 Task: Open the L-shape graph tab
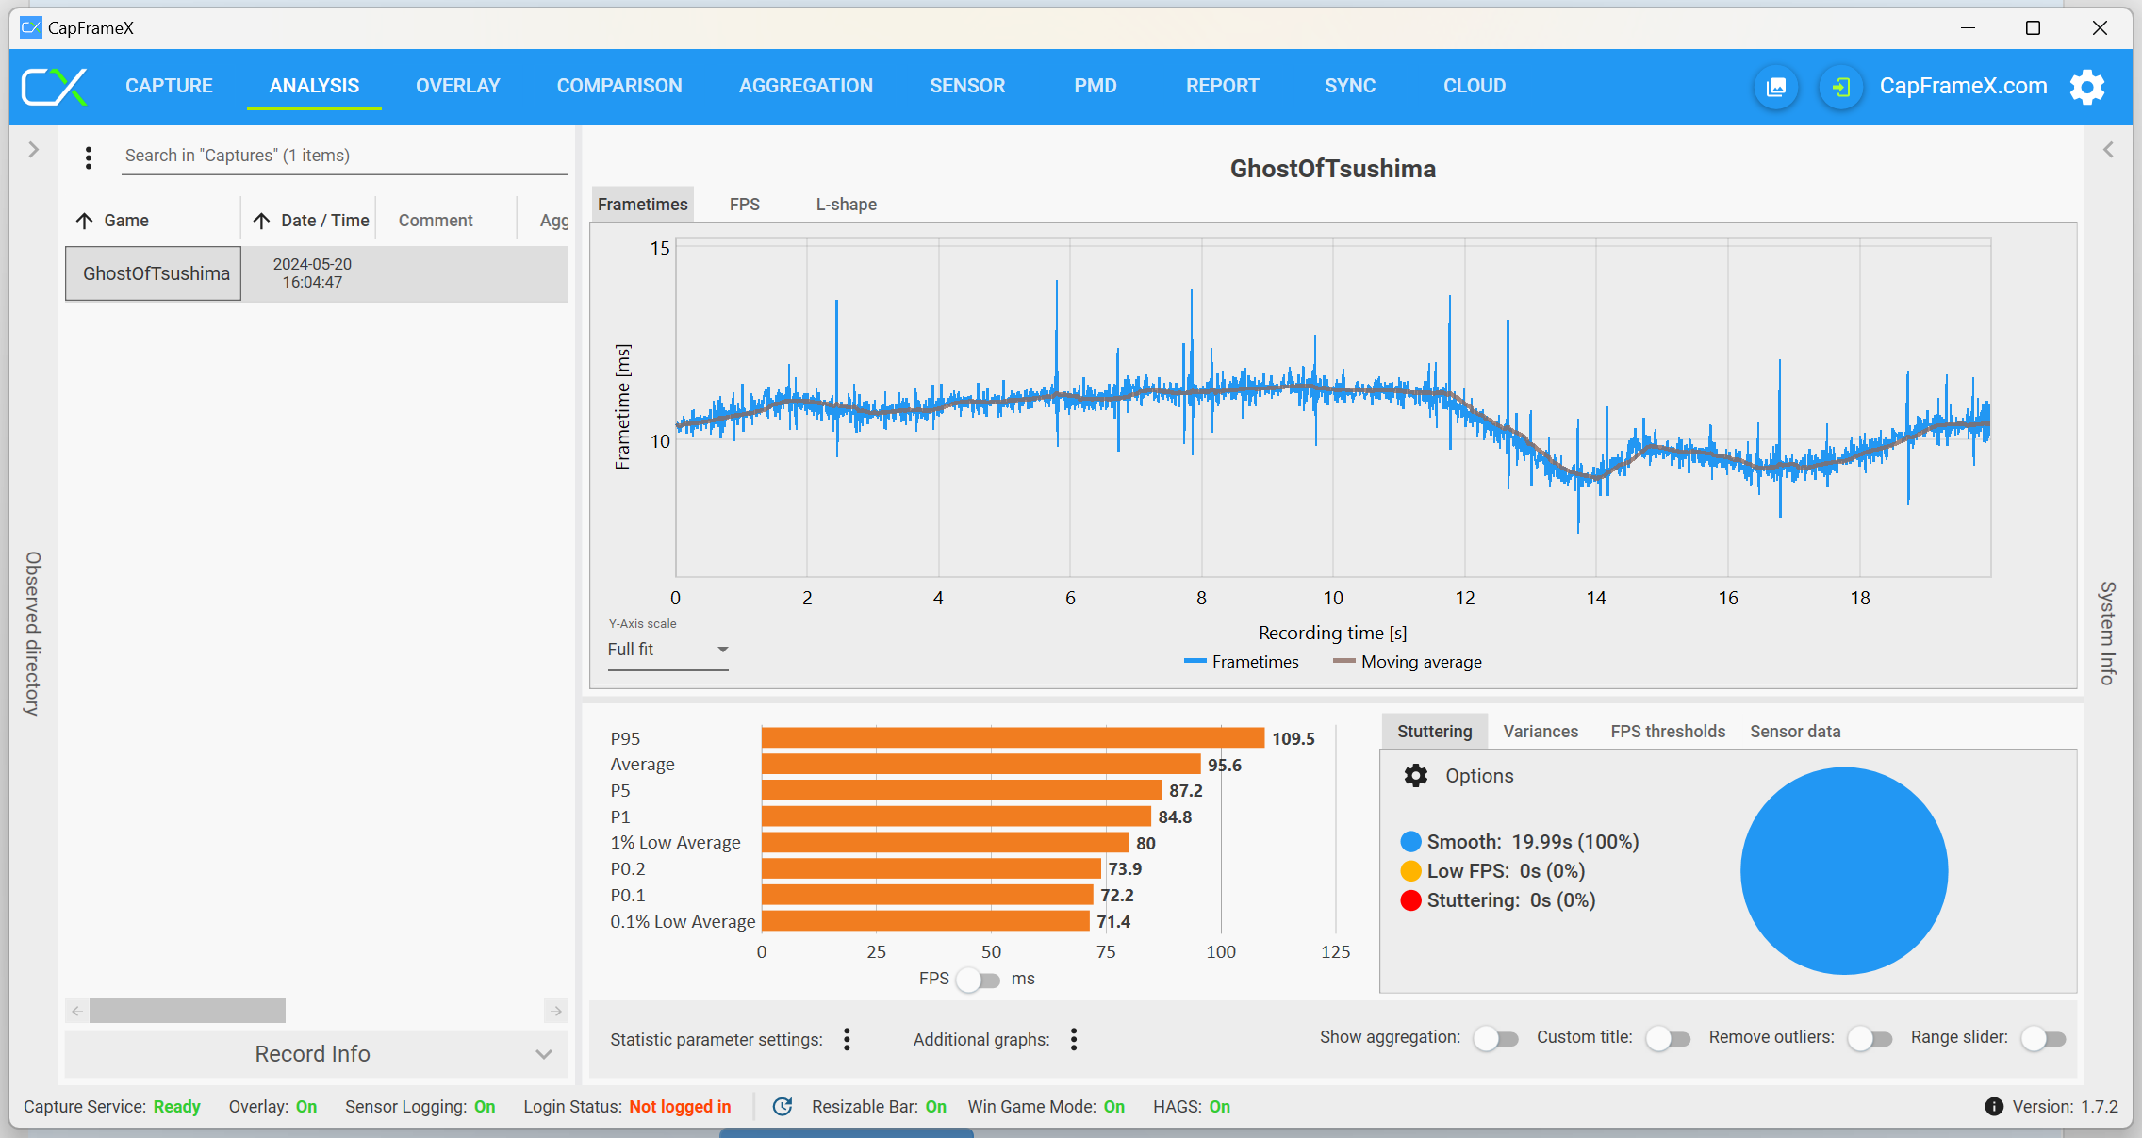[x=846, y=205]
